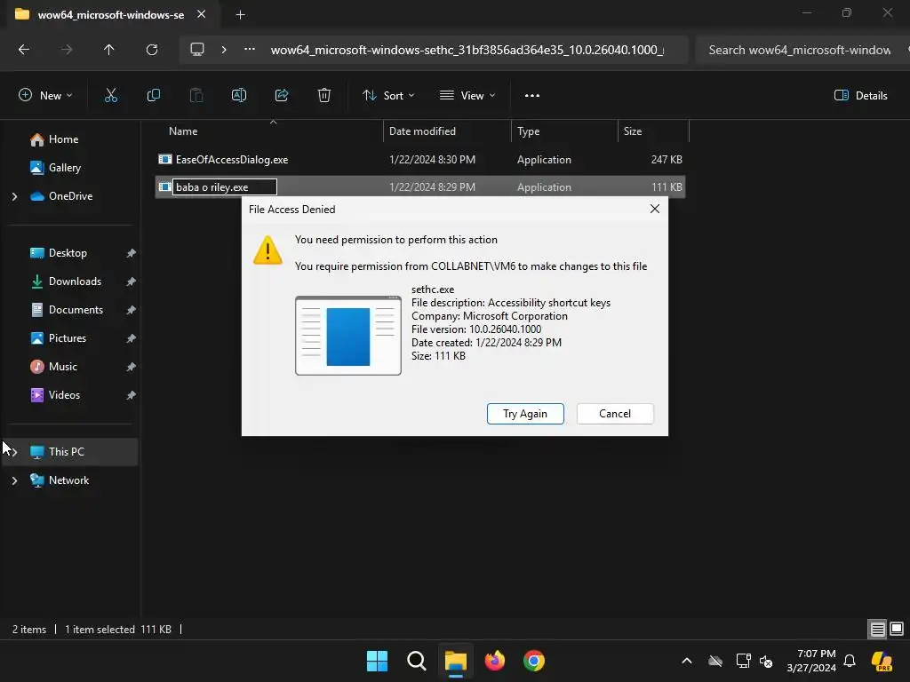Click the Paste clipboard icon
This screenshot has width=910, height=682.
196,96
